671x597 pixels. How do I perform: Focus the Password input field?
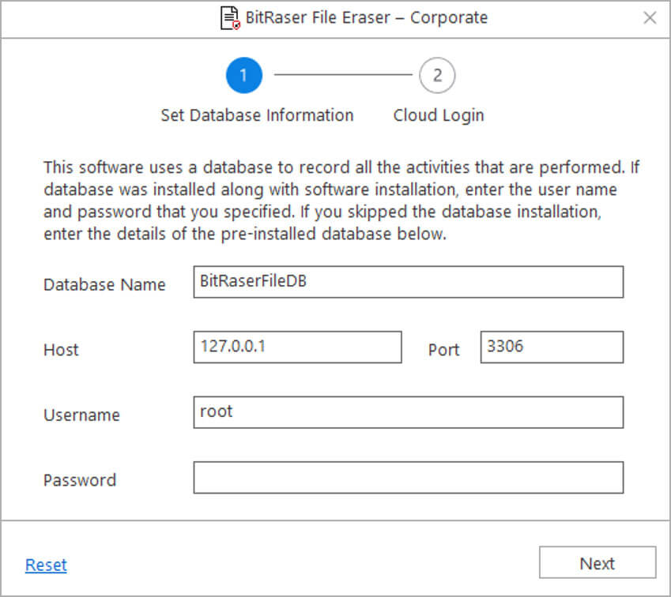click(409, 477)
